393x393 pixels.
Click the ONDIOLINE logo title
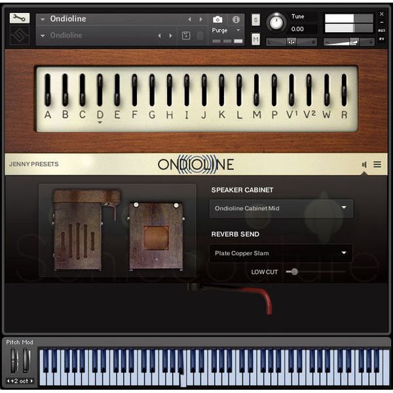click(x=196, y=164)
